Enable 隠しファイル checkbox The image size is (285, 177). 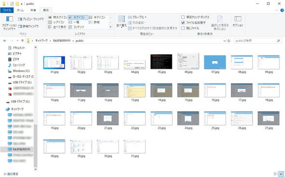183,28
